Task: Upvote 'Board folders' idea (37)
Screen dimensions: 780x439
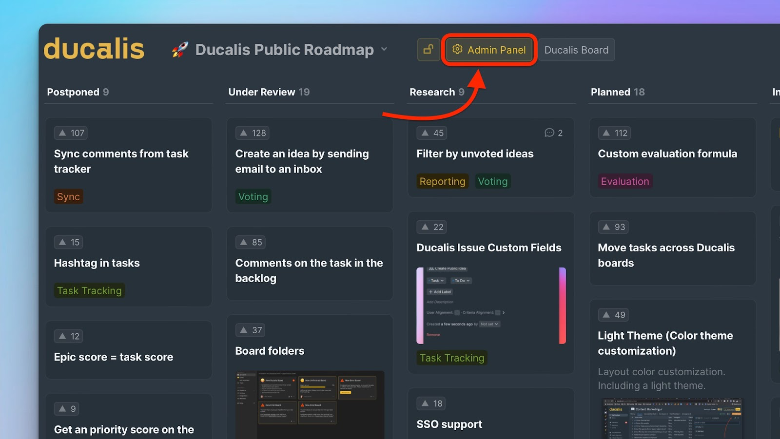Action: click(251, 330)
